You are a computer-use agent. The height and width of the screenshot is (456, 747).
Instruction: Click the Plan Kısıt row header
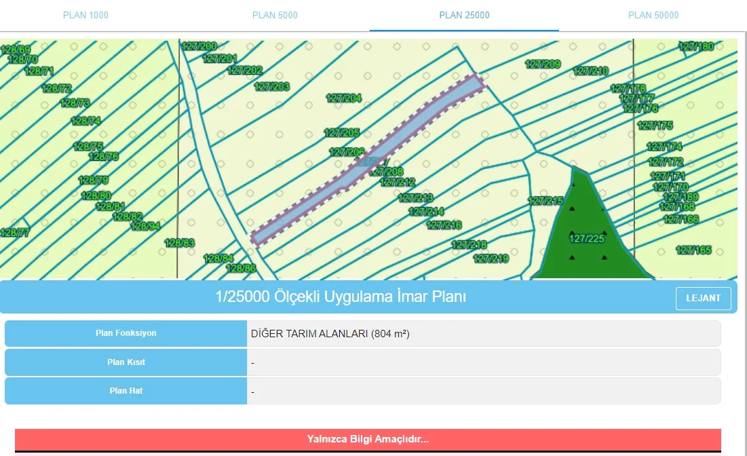click(126, 362)
